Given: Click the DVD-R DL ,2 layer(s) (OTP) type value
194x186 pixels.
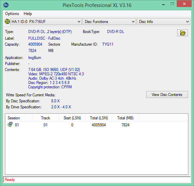Looking at the screenshot, I should (x=50, y=32).
